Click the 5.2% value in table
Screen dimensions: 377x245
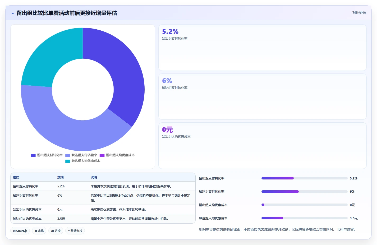point(61,186)
